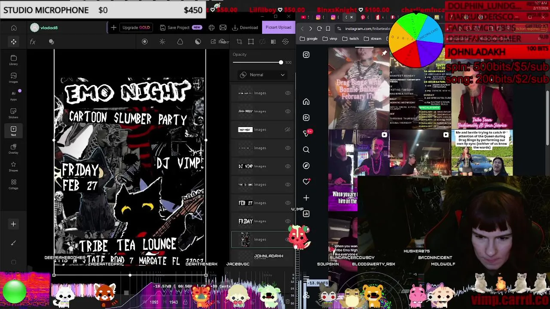Click the Upgrade GOLD button
550x309 pixels.
136,27
